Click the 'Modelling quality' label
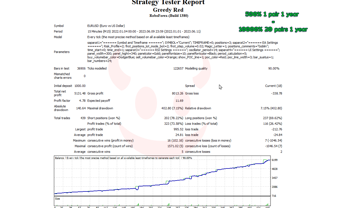 (196, 68)
